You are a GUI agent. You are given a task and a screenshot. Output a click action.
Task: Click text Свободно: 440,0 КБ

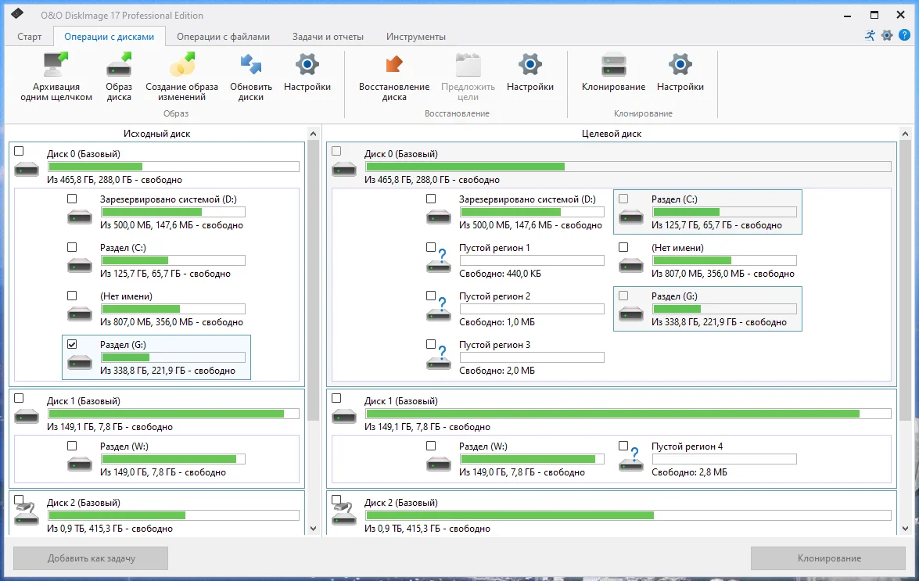click(500, 274)
